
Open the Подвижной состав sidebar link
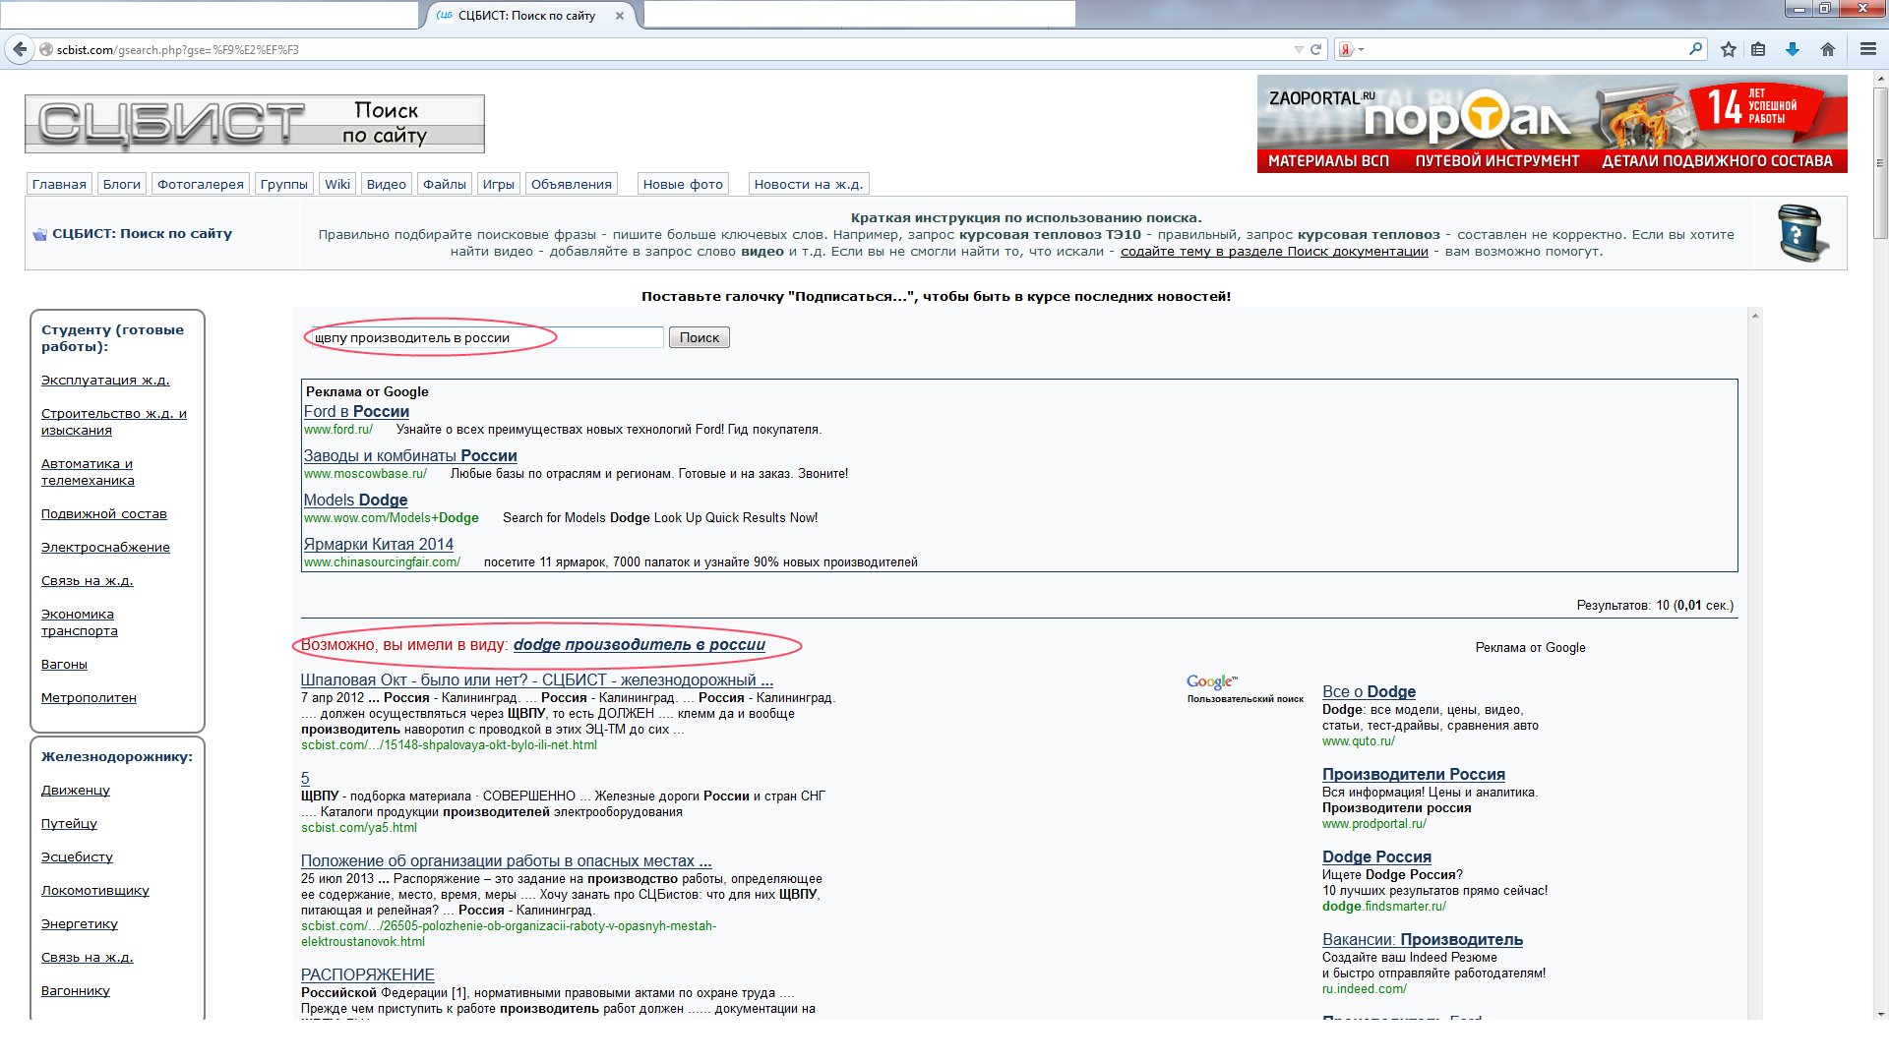click(x=103, y=513)
